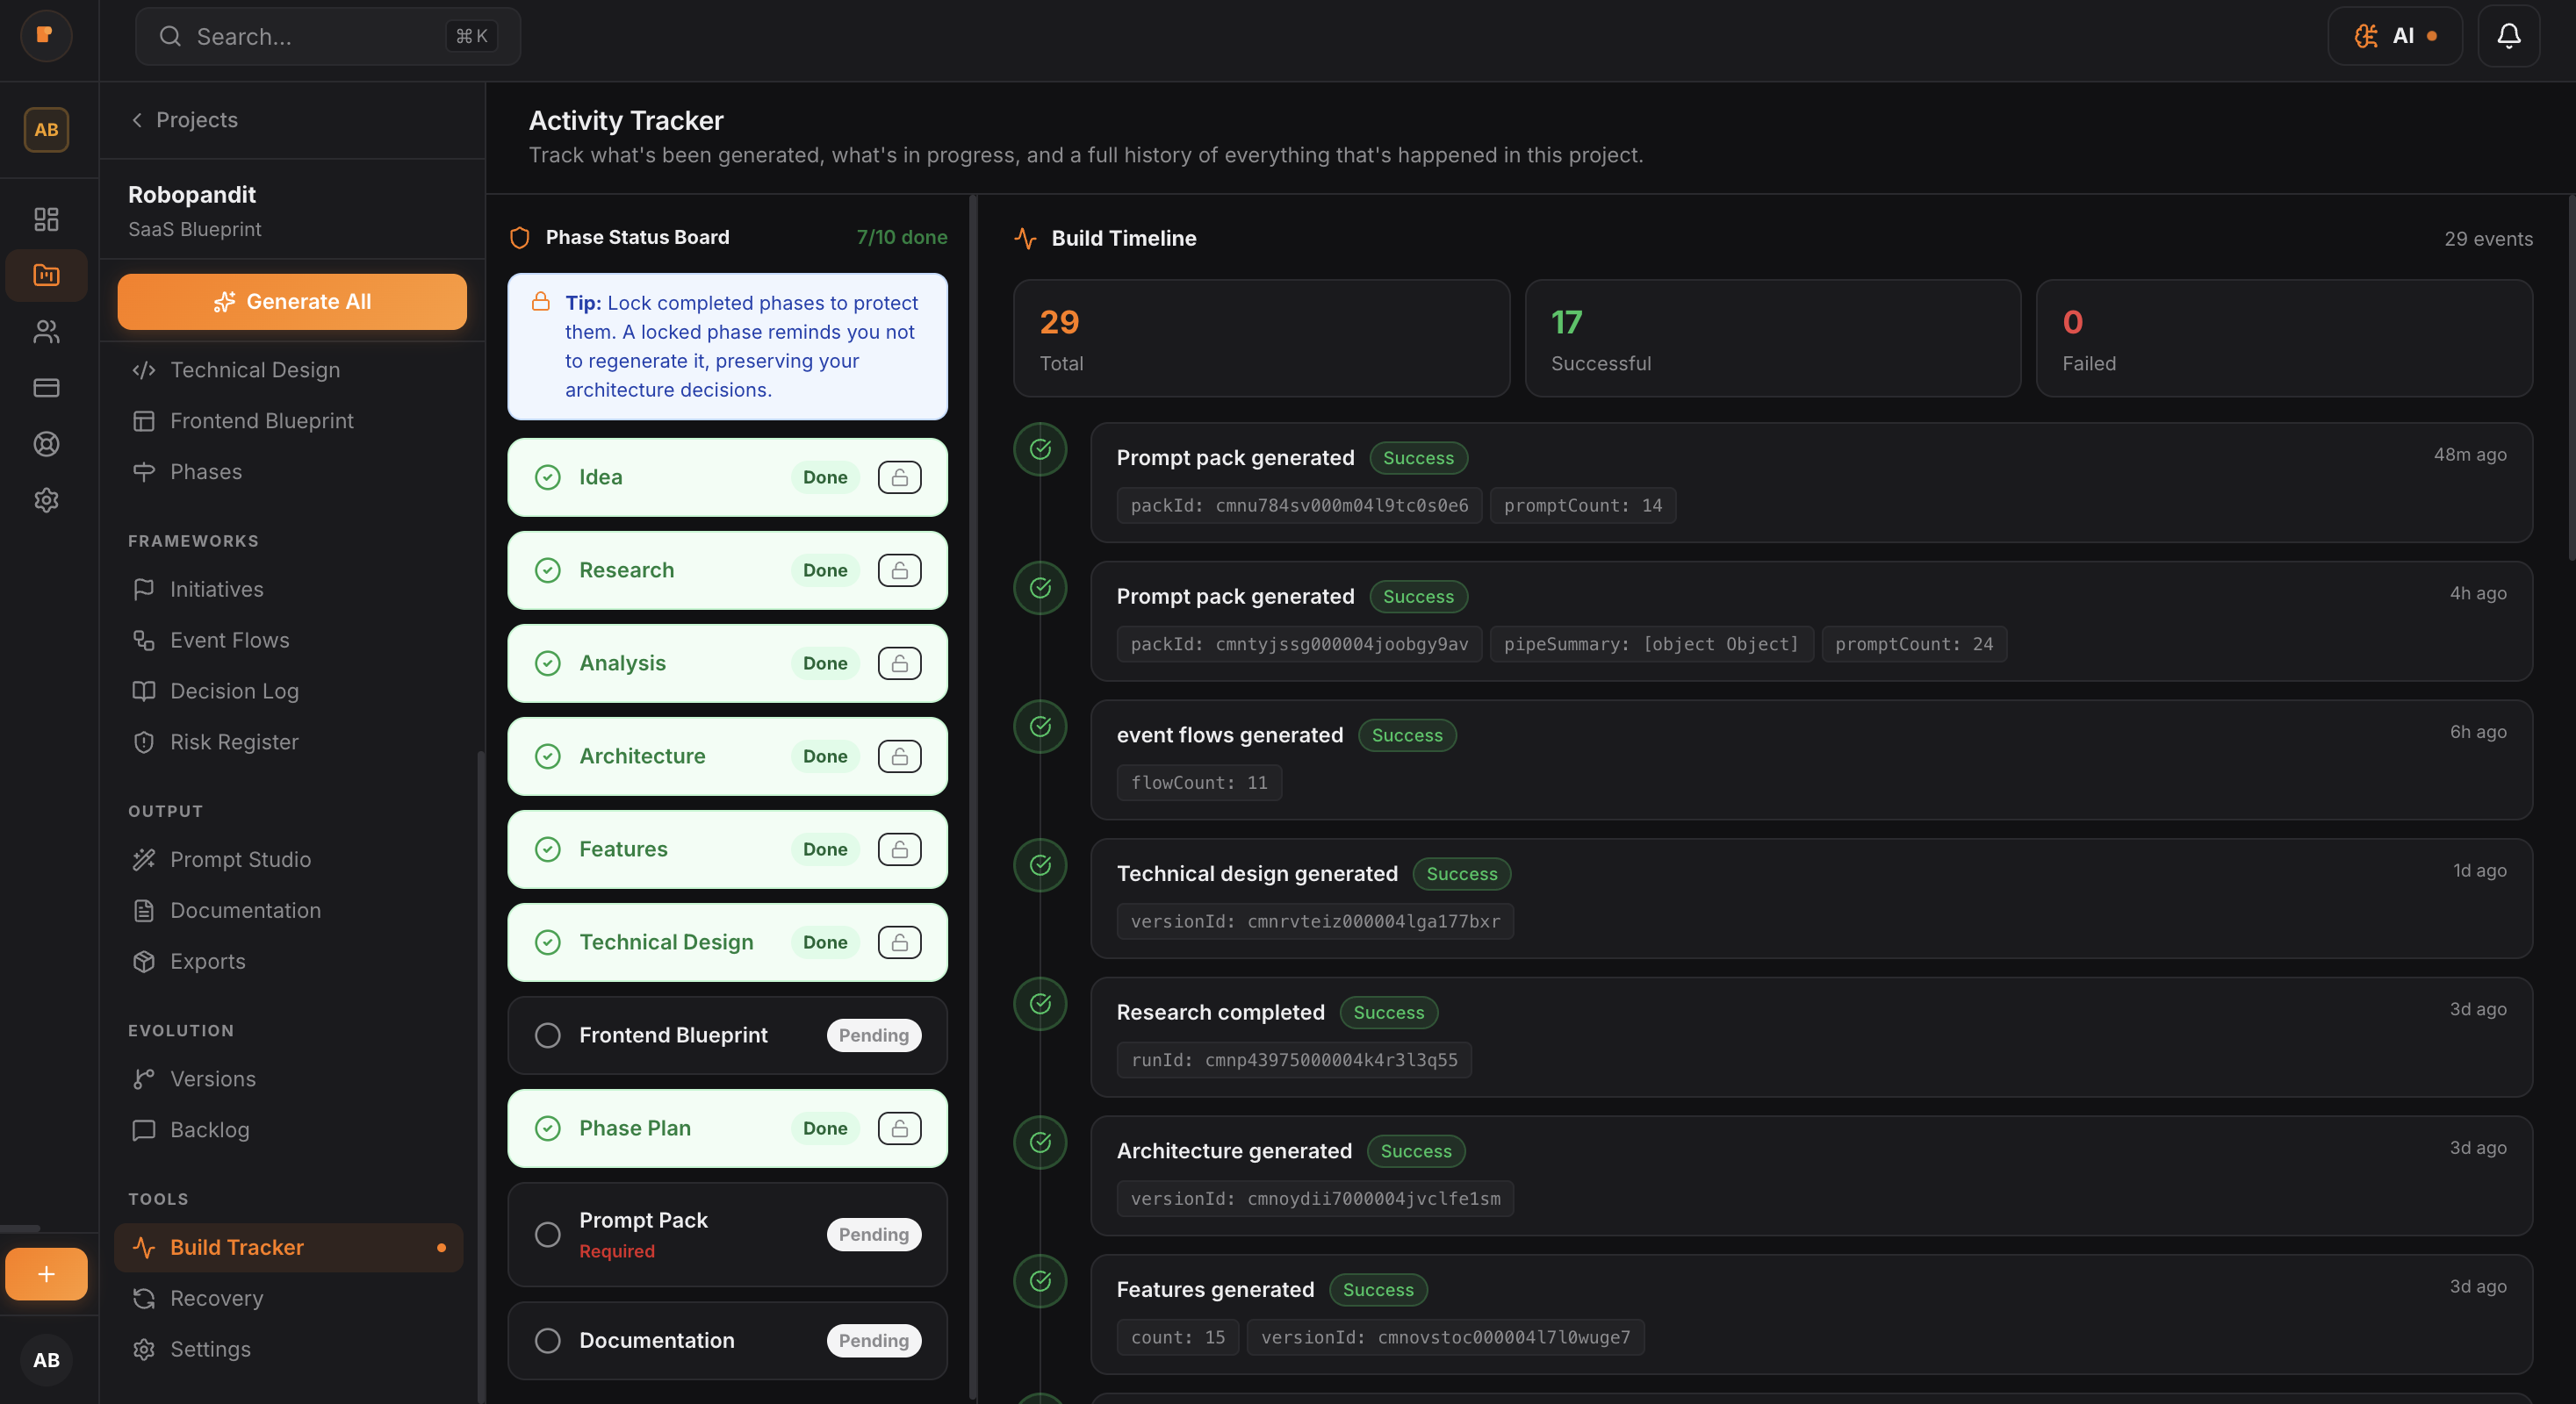Viewport: 2576px width, 1404px height.
Task: Toggle the lock on the Phase Plan
Action: (x=899, y=1128)
